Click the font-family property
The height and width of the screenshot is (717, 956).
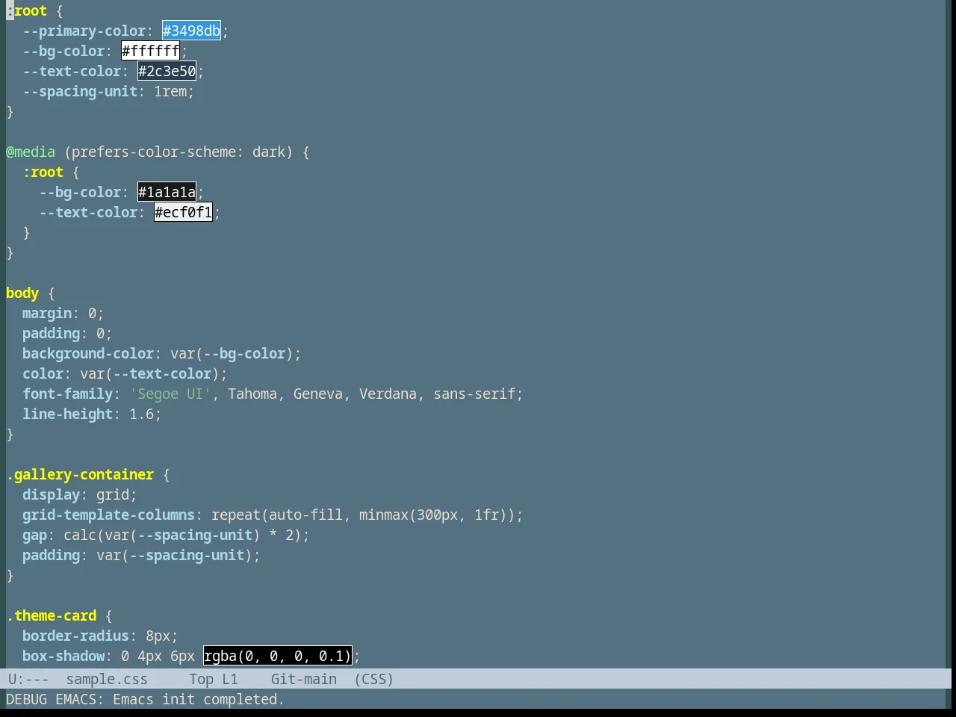67,394
